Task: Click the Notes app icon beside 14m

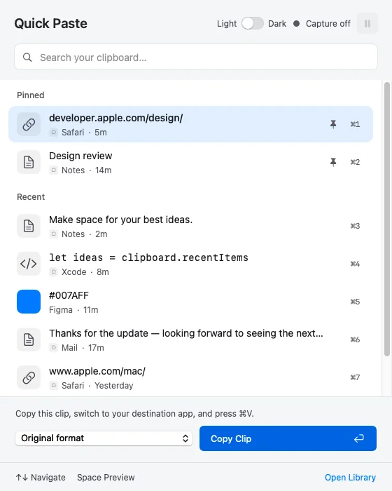Action: coord(53,170)
